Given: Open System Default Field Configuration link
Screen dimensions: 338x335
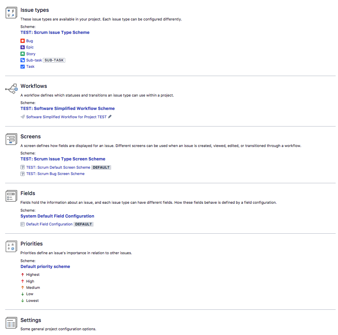Looking at the screenshot, I should click(57, 216).
